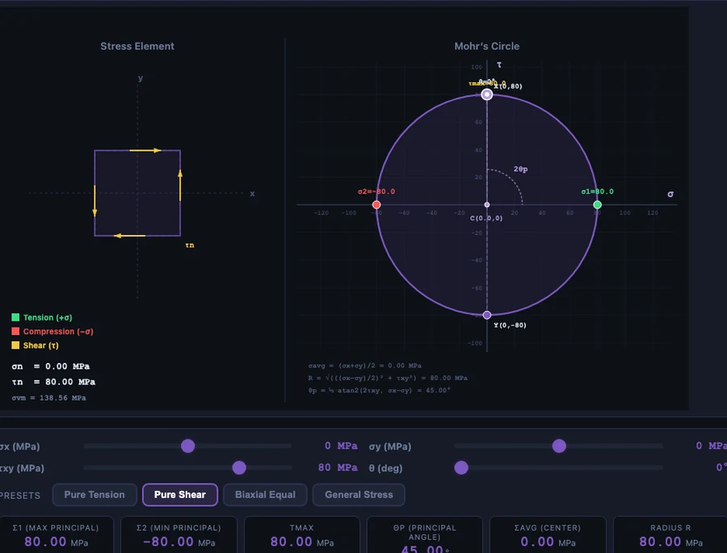The height and width of the screenshot is (553, 727).
Task: Click the 'Stress Element' heading
Action: coord(137,46)
